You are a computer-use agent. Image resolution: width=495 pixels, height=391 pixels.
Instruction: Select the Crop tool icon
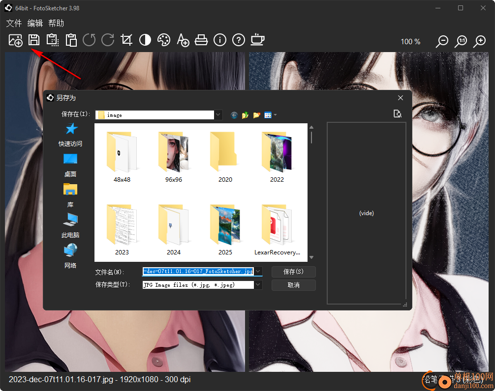tap(126, 40)
